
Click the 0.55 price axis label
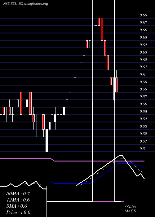coord(143,112)
